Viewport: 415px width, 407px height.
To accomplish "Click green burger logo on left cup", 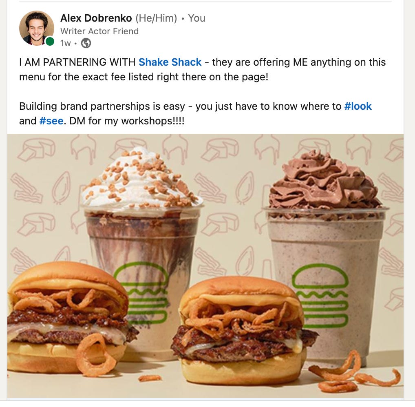I will (141, 292).
